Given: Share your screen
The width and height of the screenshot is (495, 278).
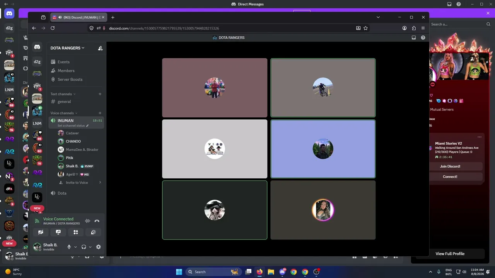Looking at the screenshot, I should 58,232.
